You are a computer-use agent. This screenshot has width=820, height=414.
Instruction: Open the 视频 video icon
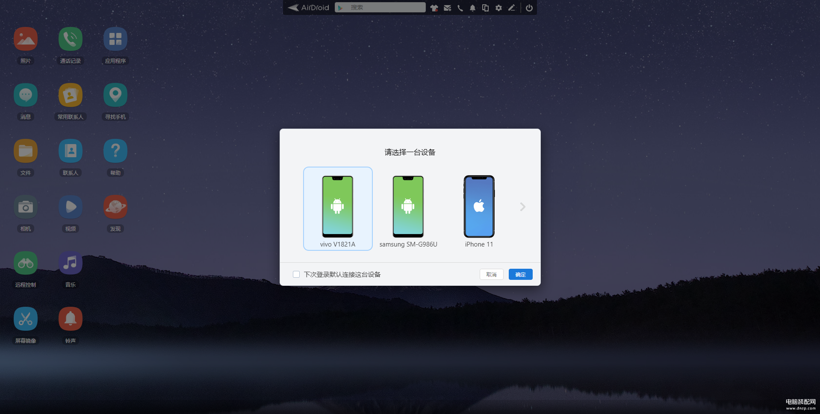point(71,207)
